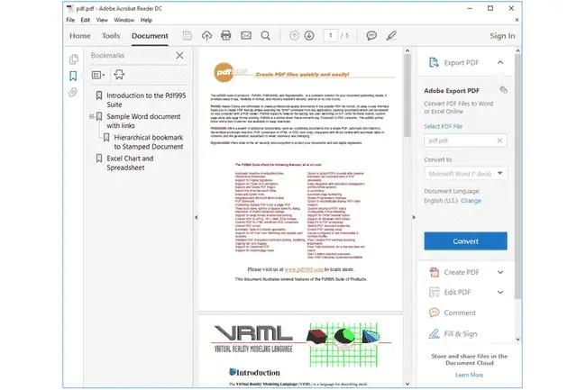The width and height of the screenshot is (586, 390).
Task: Collapse the right tools pane arrow
Action: point(414,217)
